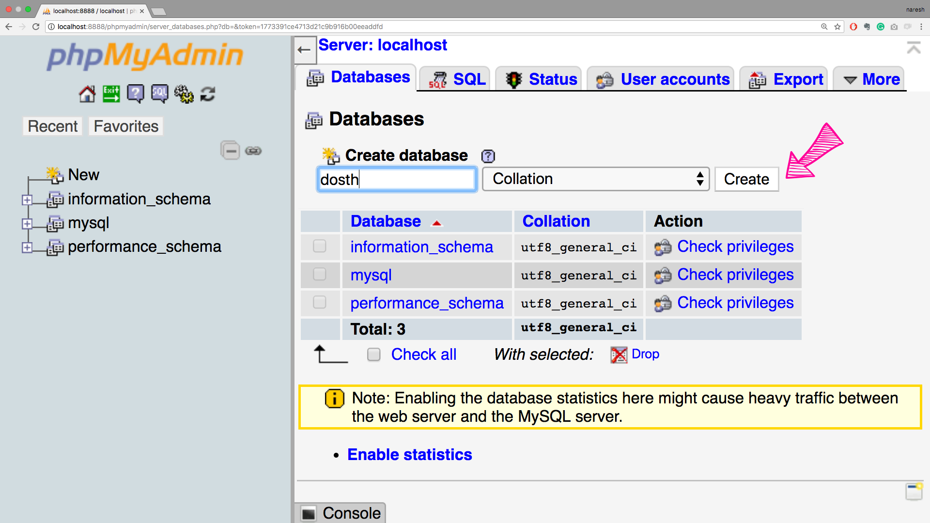Click the Drop action icon for databases
Viewport: 930px width, 523px height.
pos(618,354)
